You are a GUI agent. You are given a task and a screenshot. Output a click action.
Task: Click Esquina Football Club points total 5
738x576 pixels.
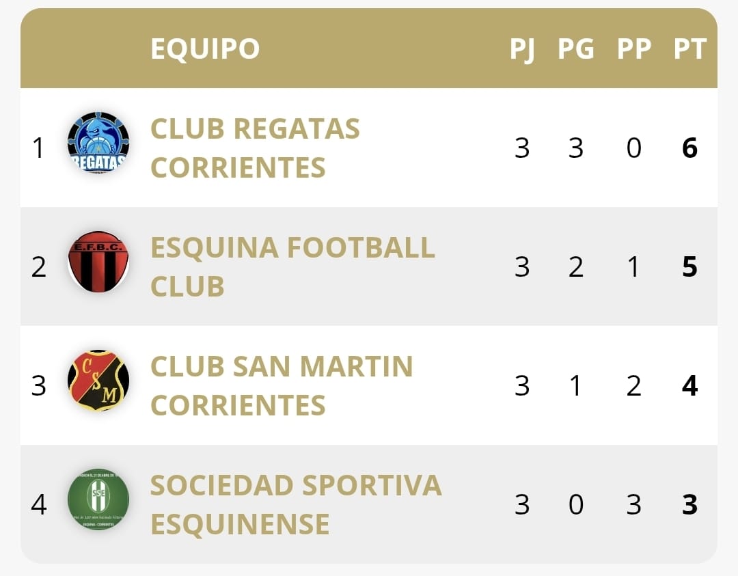pyautogui.click(x=689, y=266)
